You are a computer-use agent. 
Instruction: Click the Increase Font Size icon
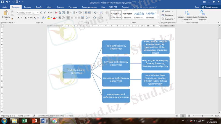click(41, 13)
